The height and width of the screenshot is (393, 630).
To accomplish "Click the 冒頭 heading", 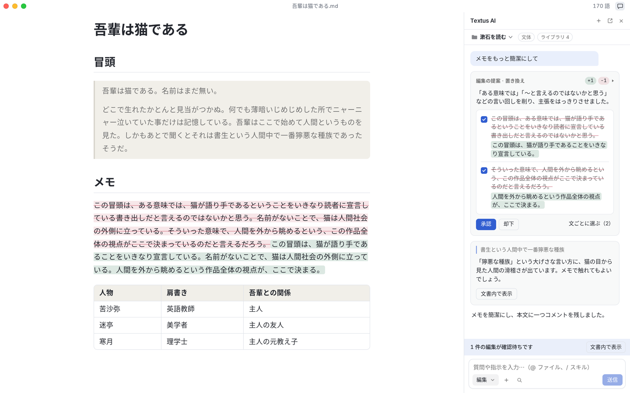I will (x=105, y=62).
